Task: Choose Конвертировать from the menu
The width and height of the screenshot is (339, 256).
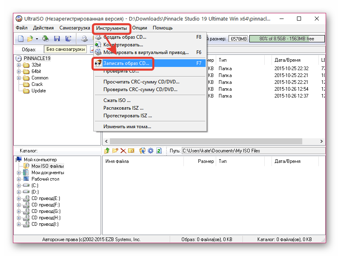Action: [123, 45]
